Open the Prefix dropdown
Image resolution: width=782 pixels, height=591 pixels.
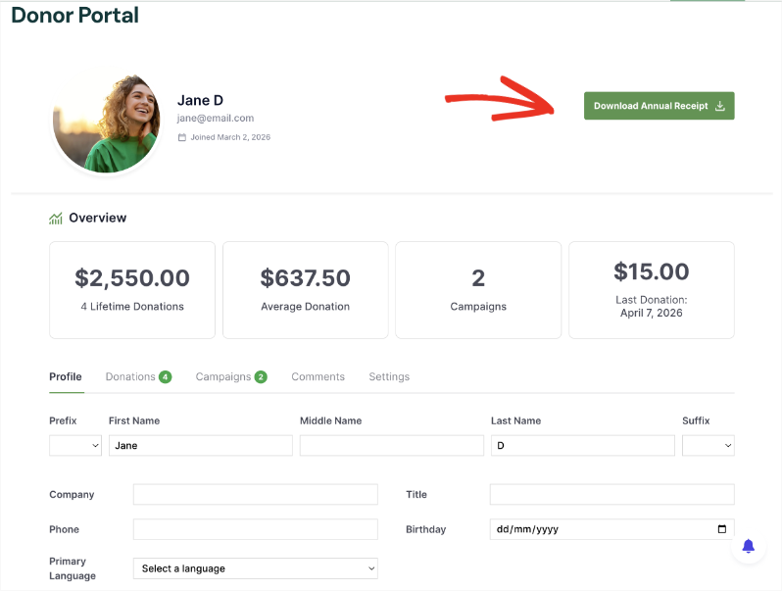click(x=75, y=445)
